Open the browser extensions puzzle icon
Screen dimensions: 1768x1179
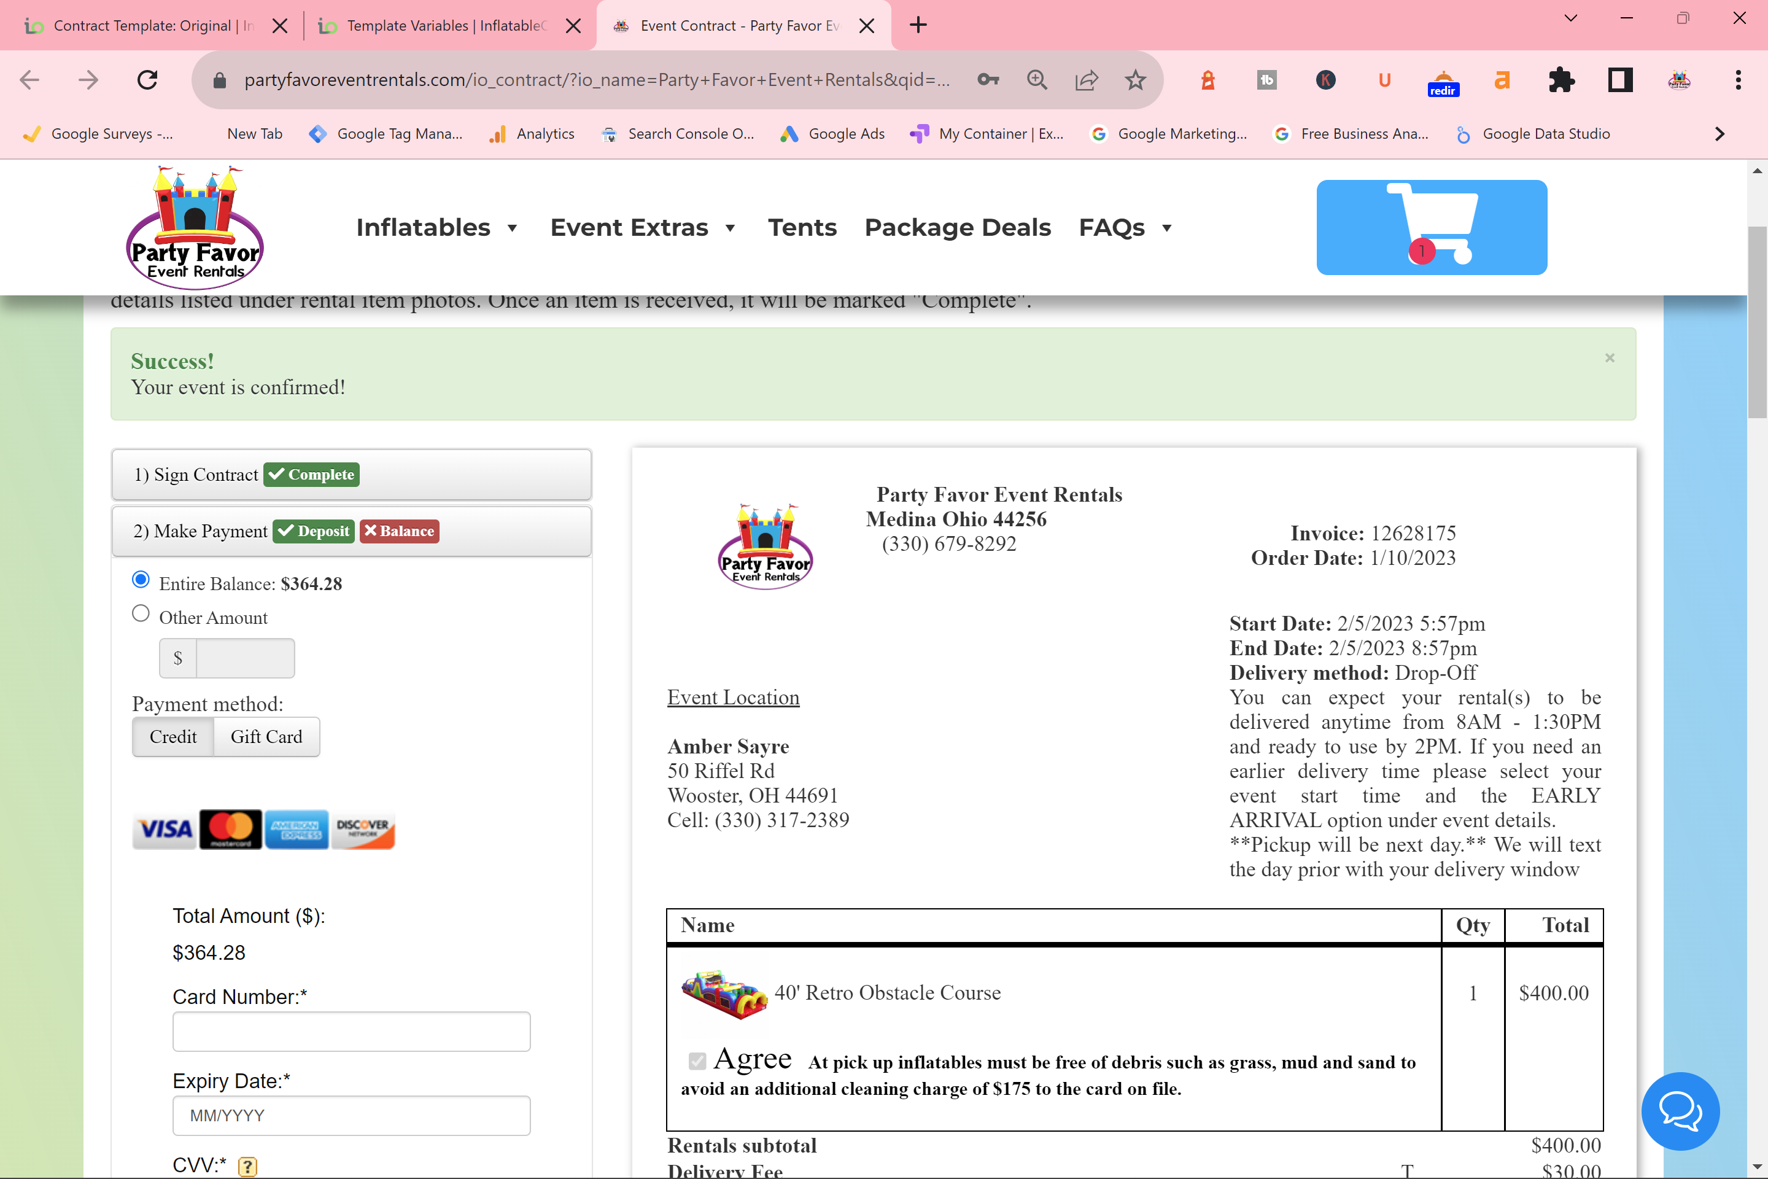point(1561,80)
